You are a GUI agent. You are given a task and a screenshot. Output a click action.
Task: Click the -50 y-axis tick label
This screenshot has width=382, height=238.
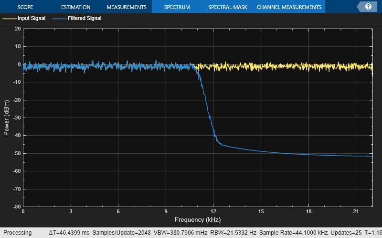pos(17,153)
